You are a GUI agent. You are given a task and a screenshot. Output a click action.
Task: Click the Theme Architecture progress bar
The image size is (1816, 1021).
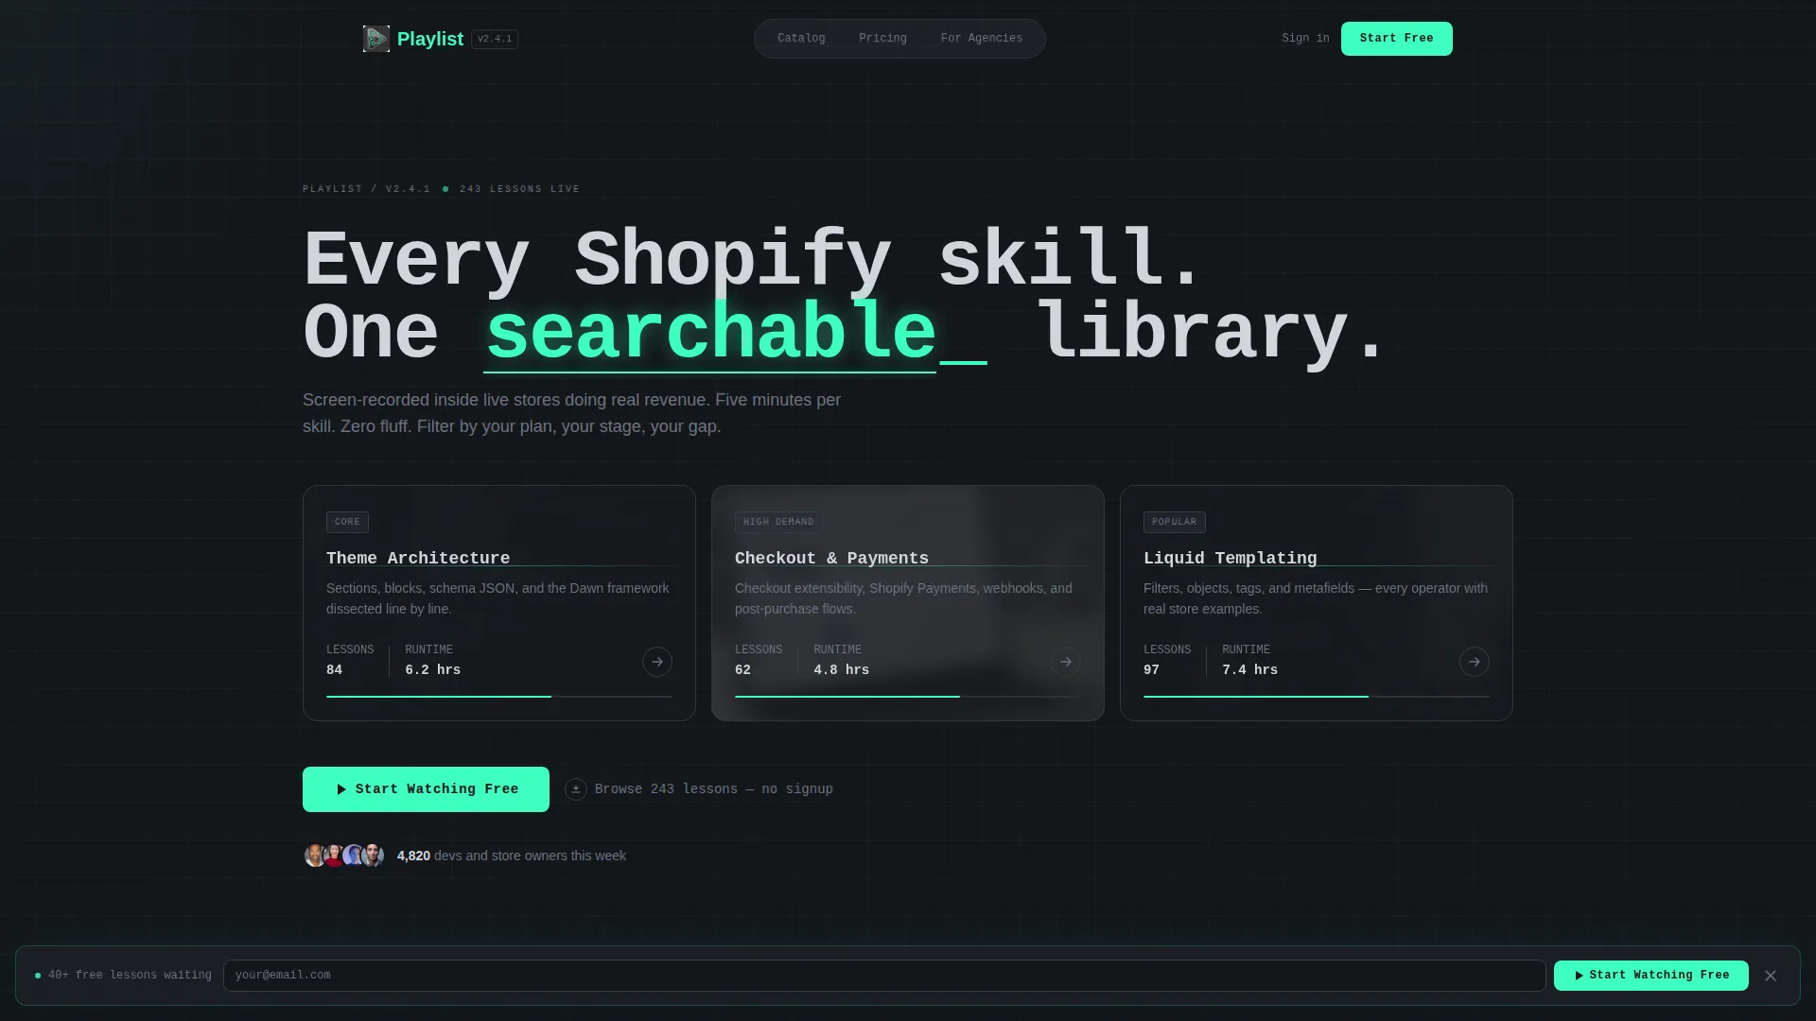499,697
